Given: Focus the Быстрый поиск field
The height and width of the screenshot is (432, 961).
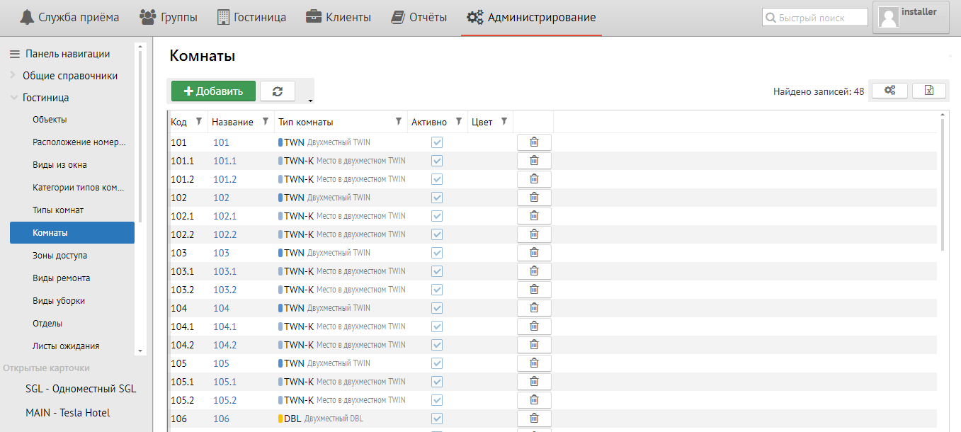Looking at the screenshot, I should tap(814, 18).
